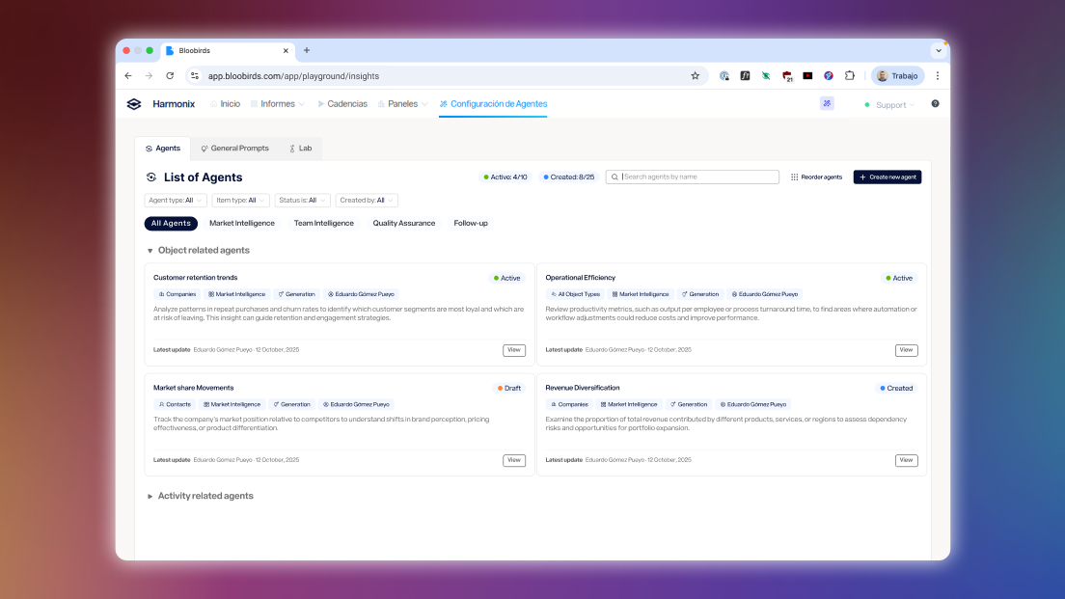The image size is (1065, 599).
Task: Click the Created status on Revenue Diversification
Action: point(896,389)
